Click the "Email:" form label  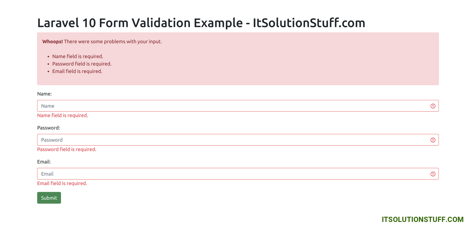point(44,162)
